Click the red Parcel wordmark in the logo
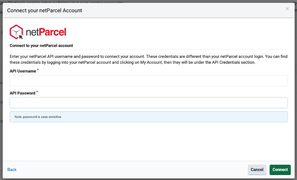297x180 pixels. [x=53, y=31]
